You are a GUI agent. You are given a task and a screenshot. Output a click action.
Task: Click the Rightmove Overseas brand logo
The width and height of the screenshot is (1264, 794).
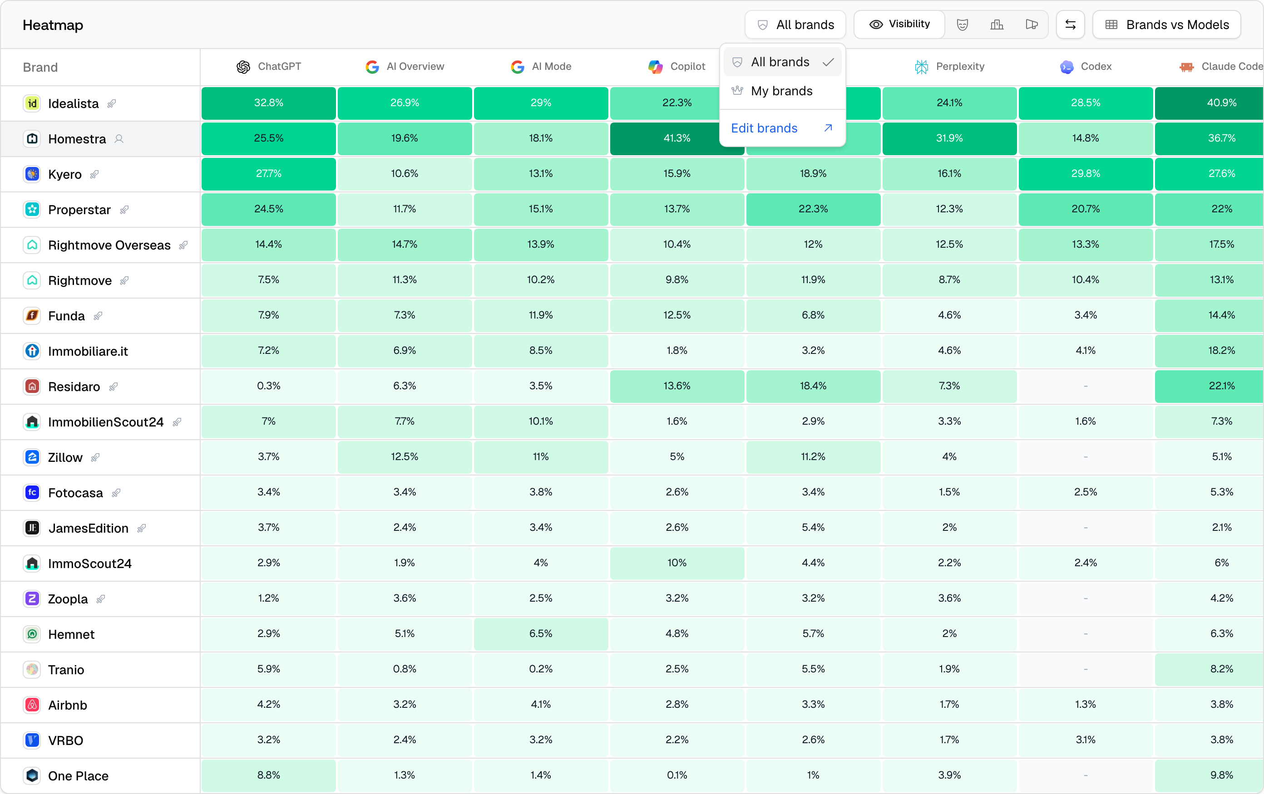click(32, 245)
